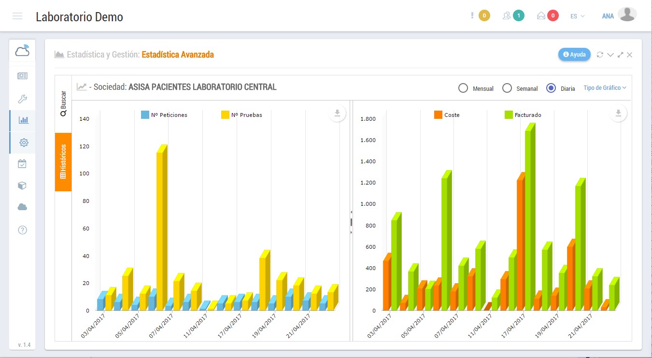652x358 pixels.
Task: Toggle the Nº Peticiones legend swatch
Action: 145,115
